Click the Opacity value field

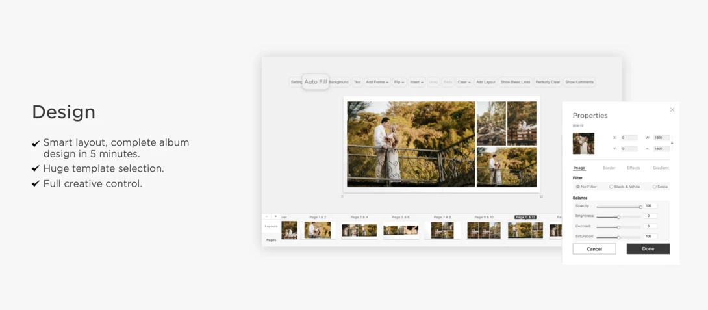651,206
